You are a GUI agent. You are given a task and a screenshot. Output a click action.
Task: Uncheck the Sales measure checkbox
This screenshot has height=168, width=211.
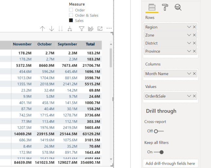pyautogui.click(x=71, y=20)
